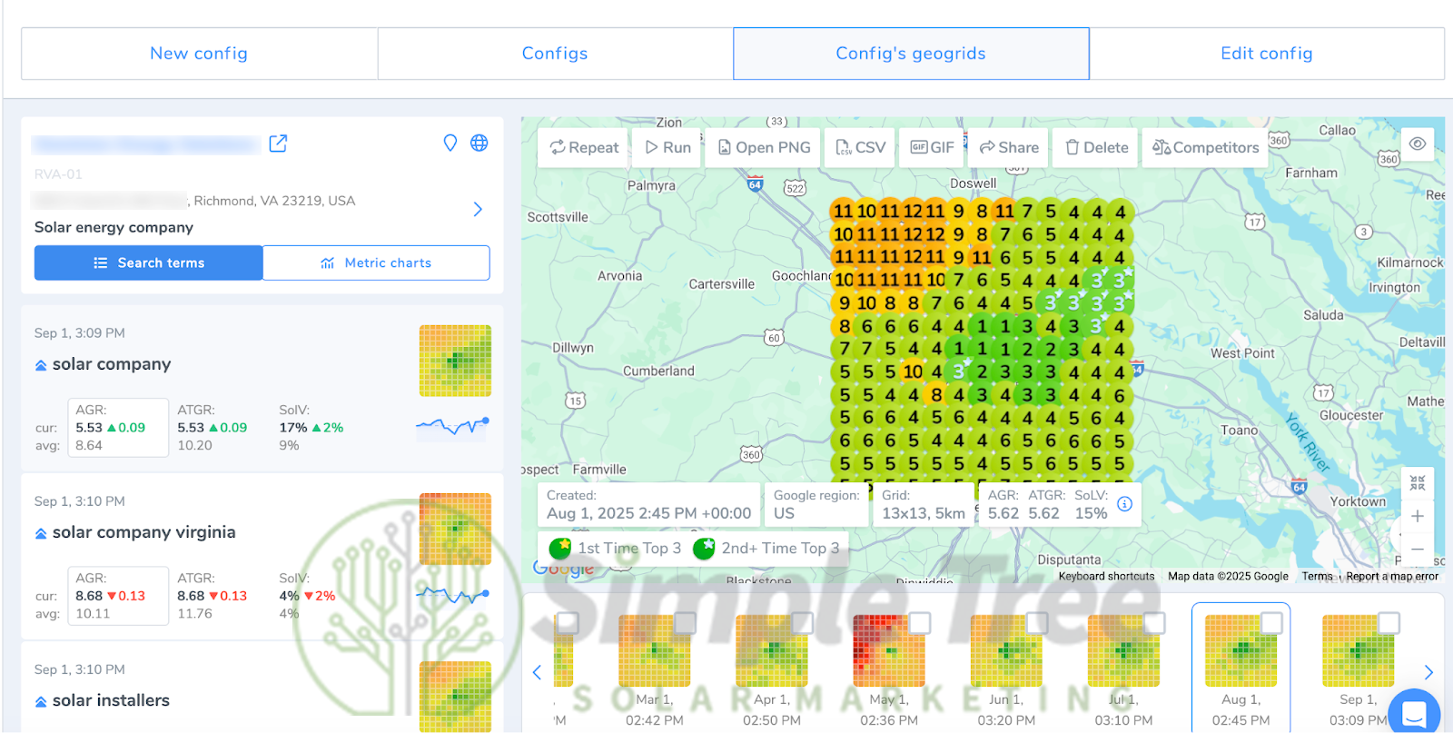The image size is (1453, 733).
Task: Click the Search terms button
Action: pyautogui.click(x=149, y=262)
